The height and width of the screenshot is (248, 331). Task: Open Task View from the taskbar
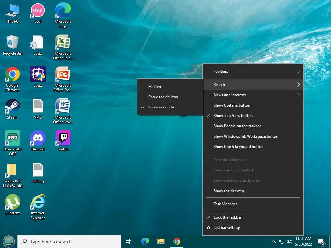tap(129, 242)
